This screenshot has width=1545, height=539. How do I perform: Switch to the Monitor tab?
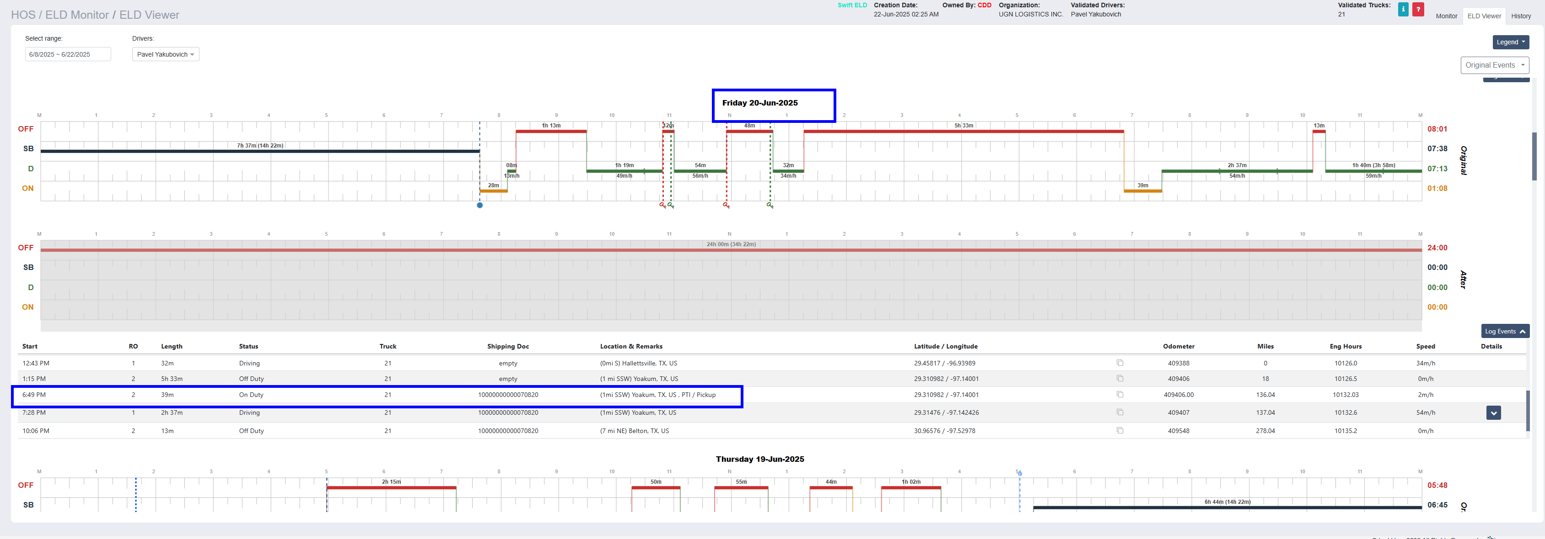click(1446, 16)
